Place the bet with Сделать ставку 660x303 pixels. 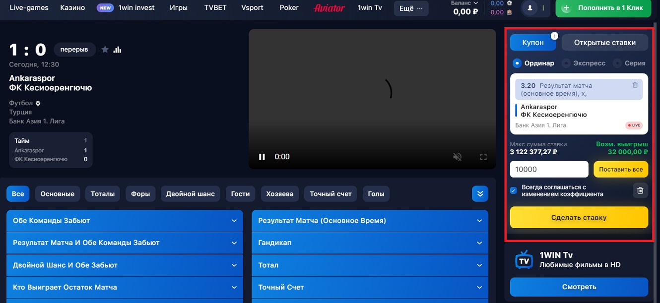tap(579, 217)
